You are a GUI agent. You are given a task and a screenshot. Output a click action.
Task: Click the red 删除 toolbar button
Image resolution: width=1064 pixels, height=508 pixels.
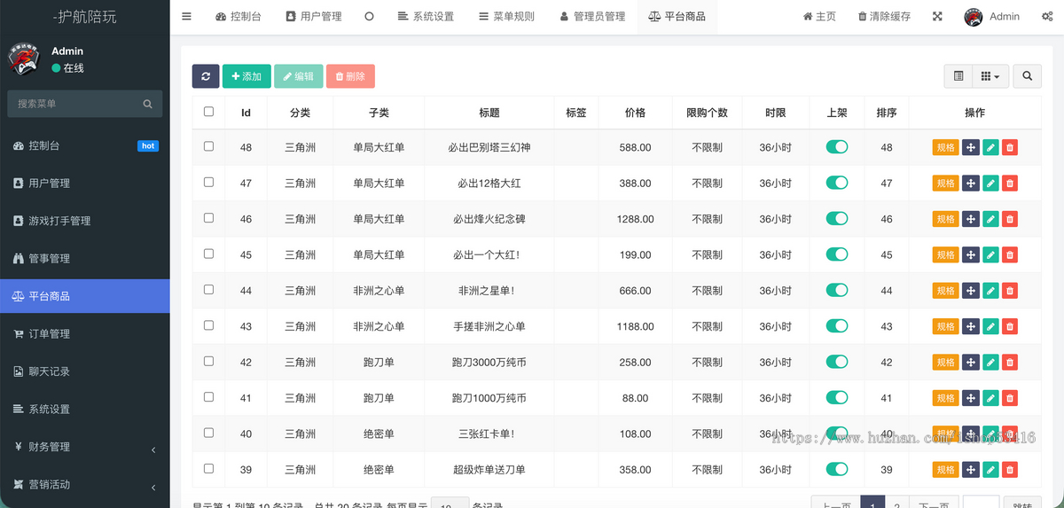350,76
